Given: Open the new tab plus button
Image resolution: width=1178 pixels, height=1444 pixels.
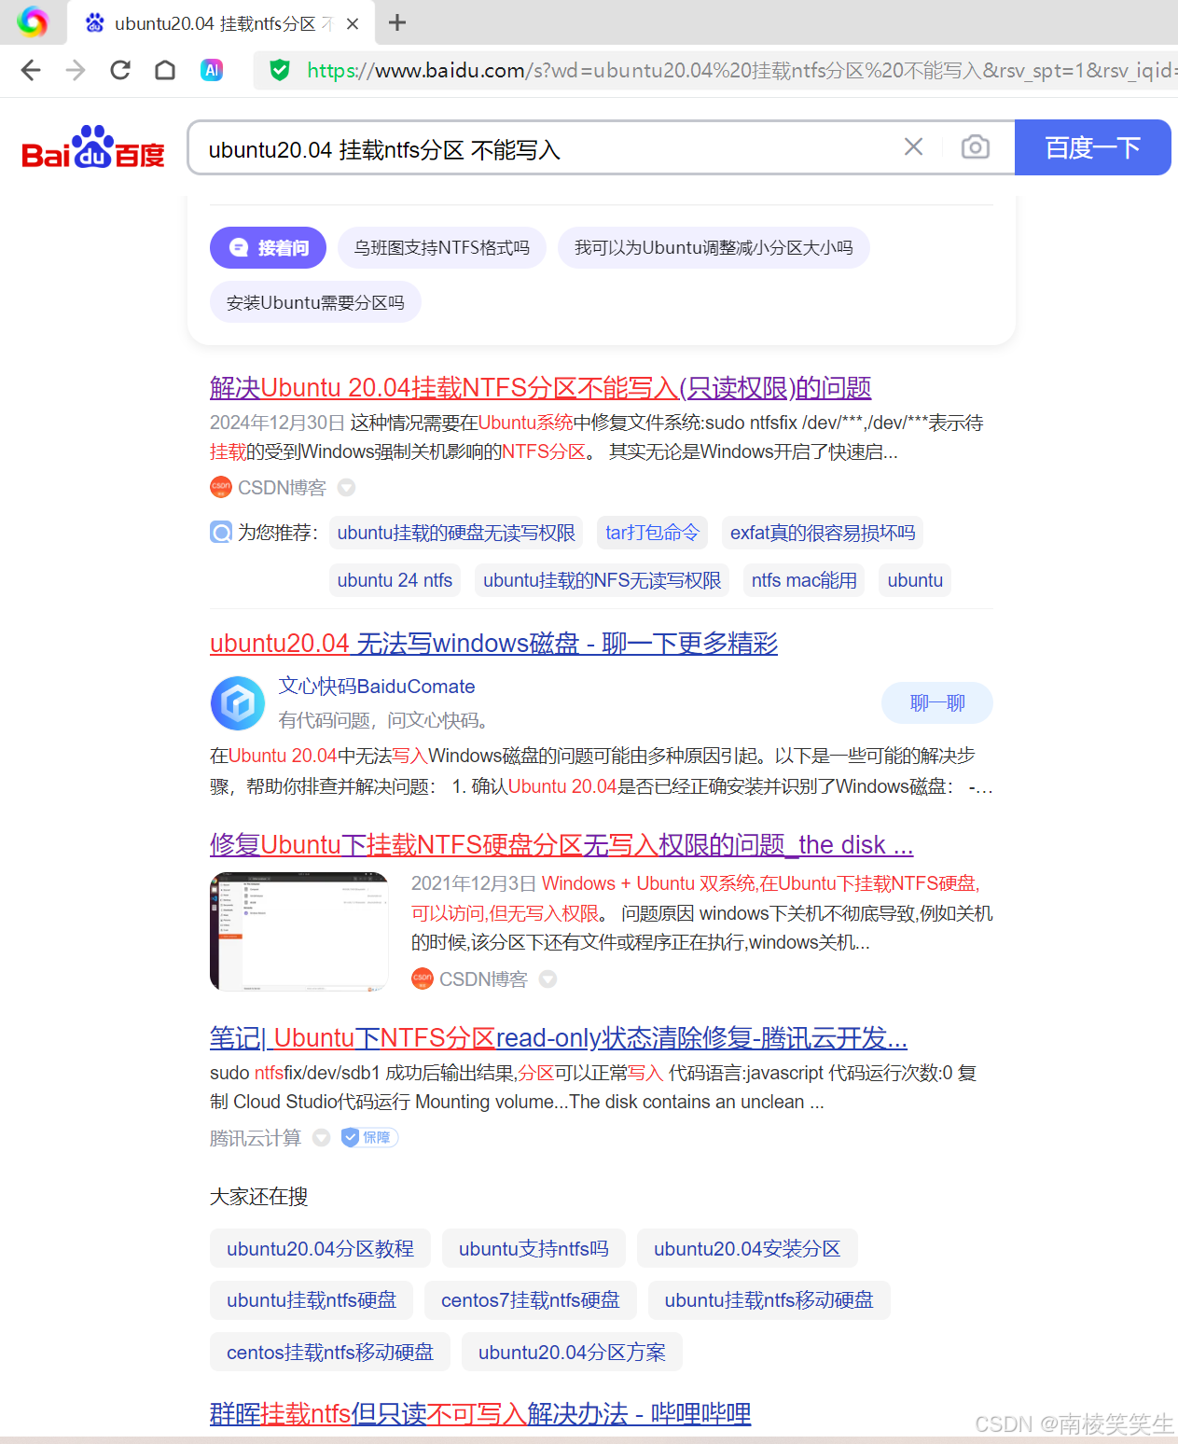Looking at the screenshot, I should 397,22.
